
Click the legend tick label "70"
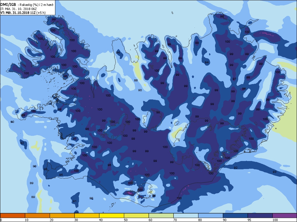175,220
